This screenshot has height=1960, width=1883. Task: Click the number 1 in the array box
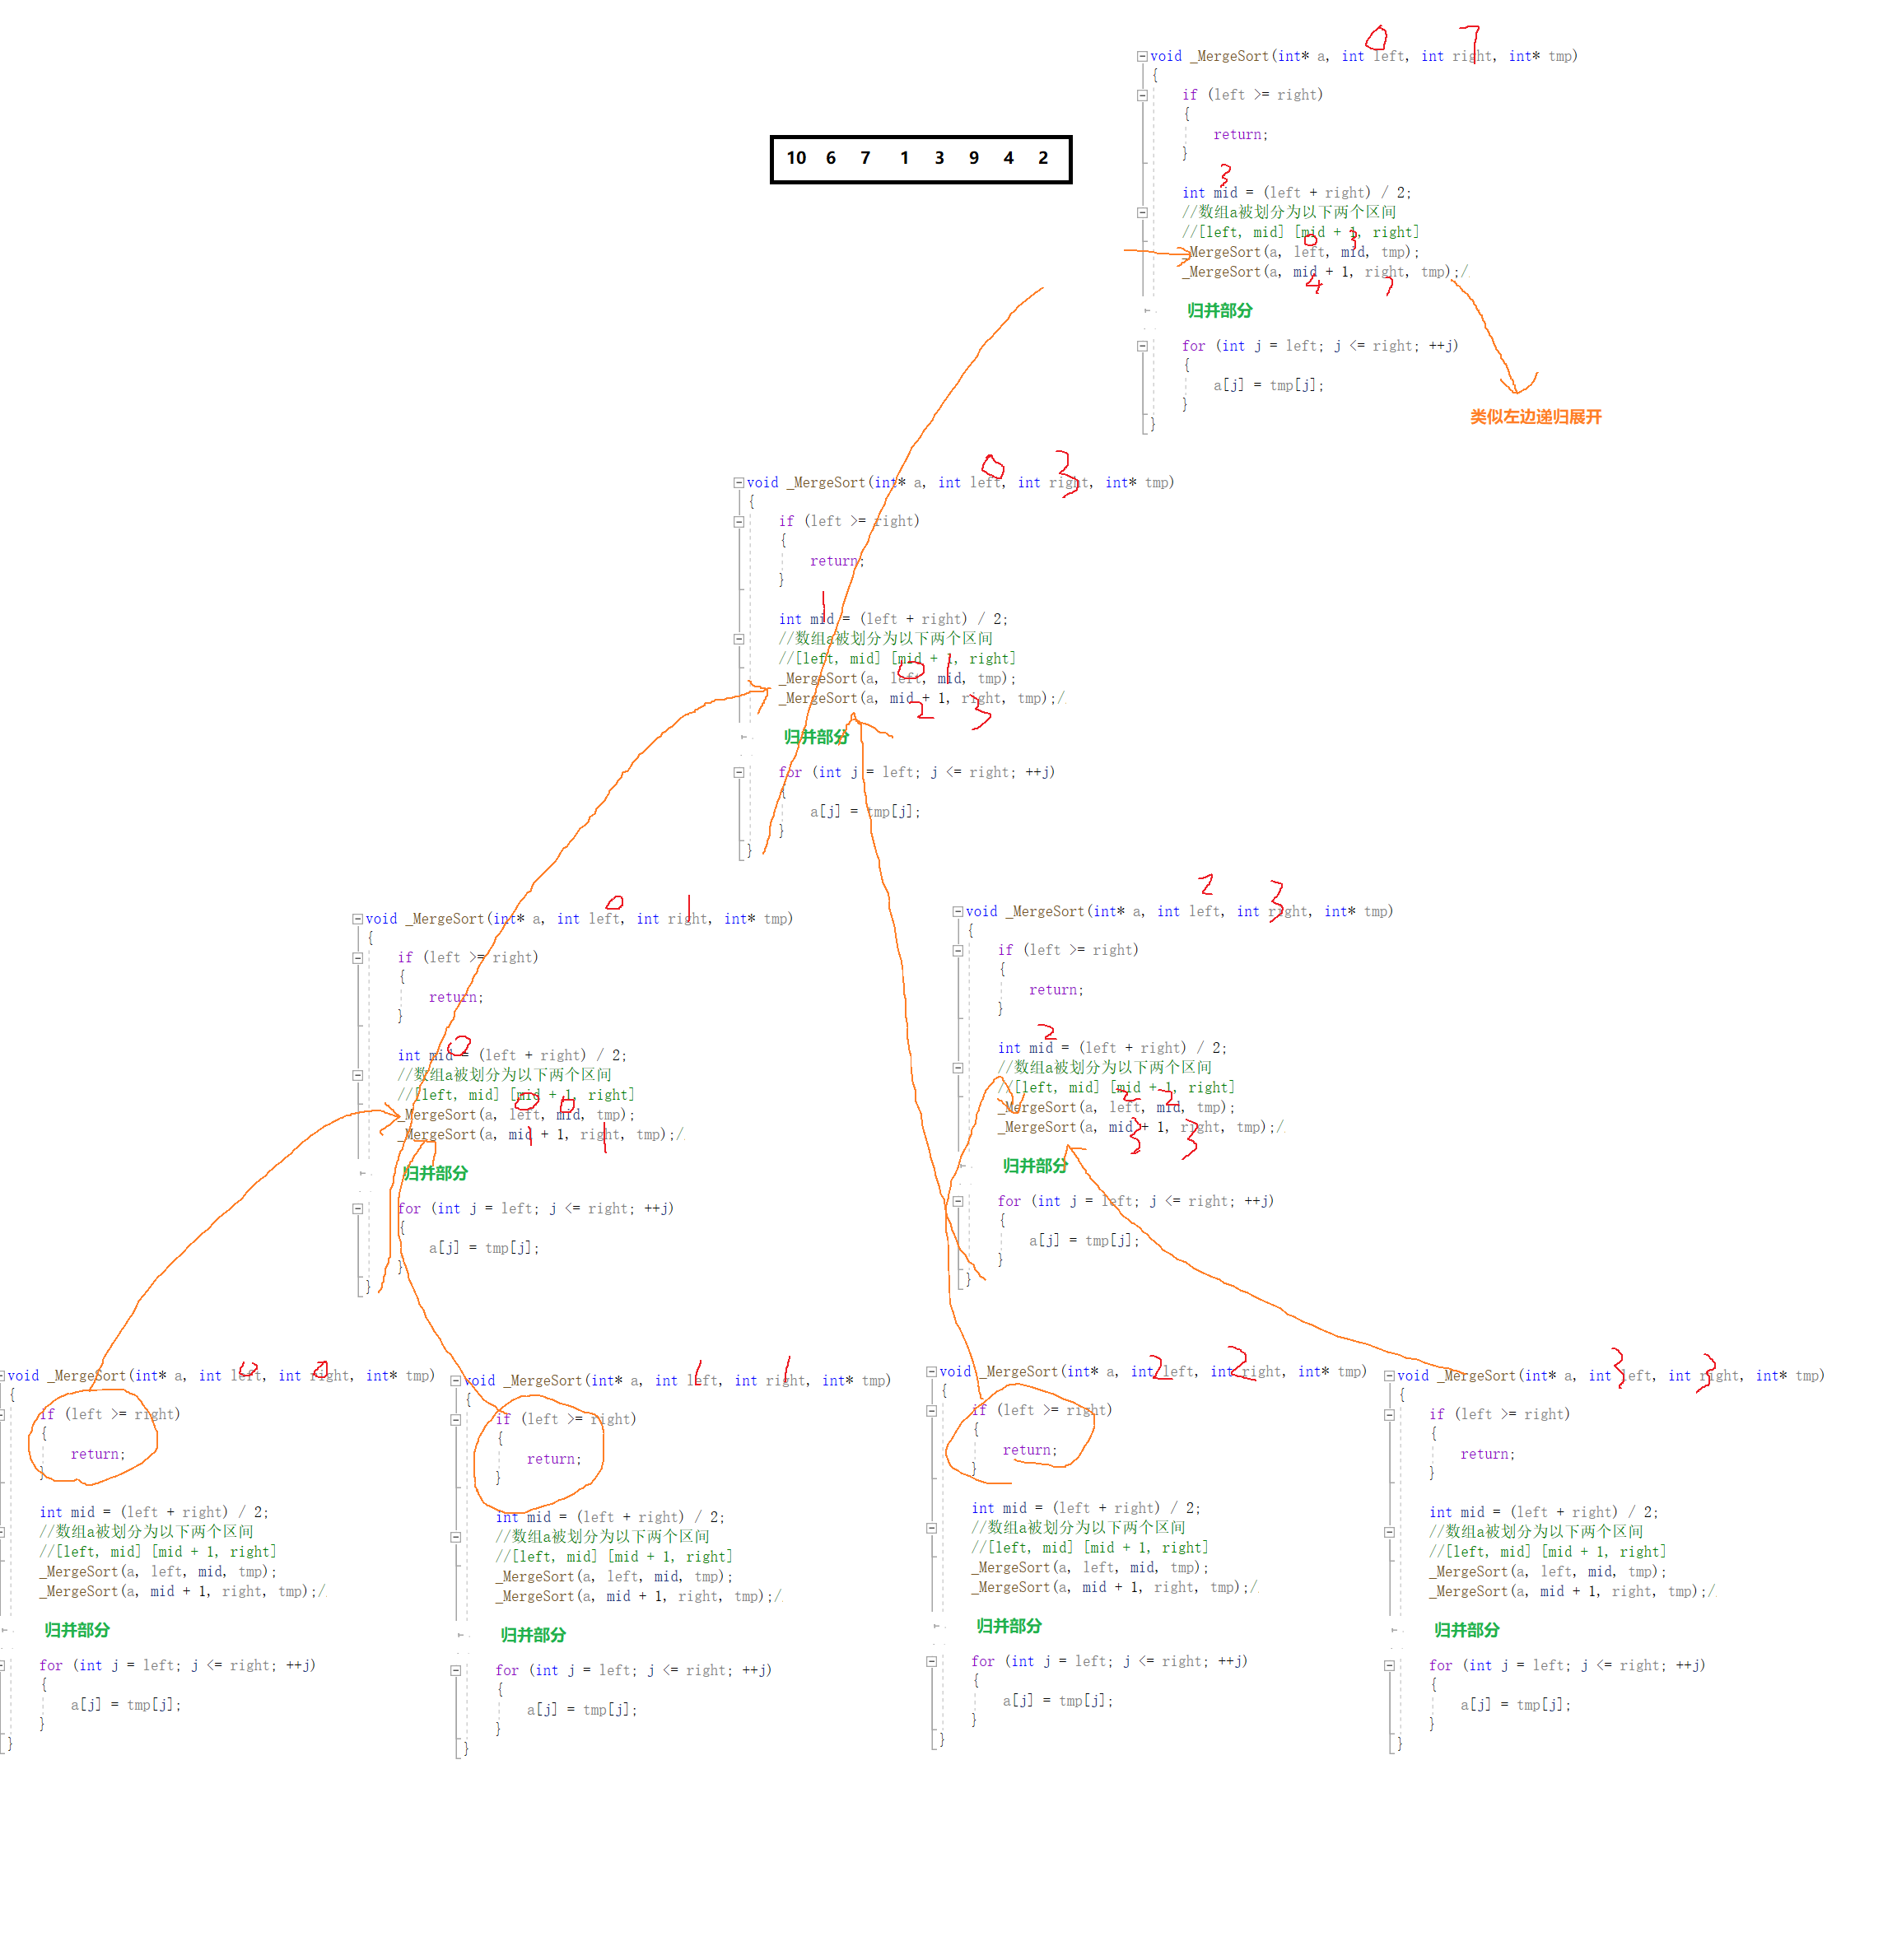point(905,158)
